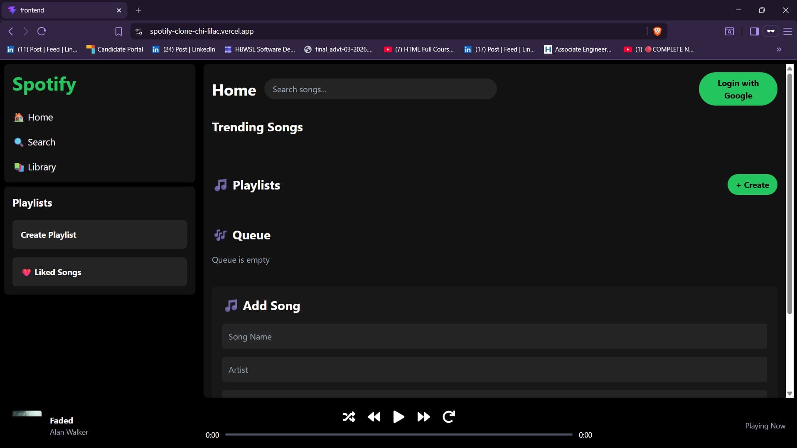Screen dimensions: 797x448
Task: Open Liked Songs
Action: point(100,272)
